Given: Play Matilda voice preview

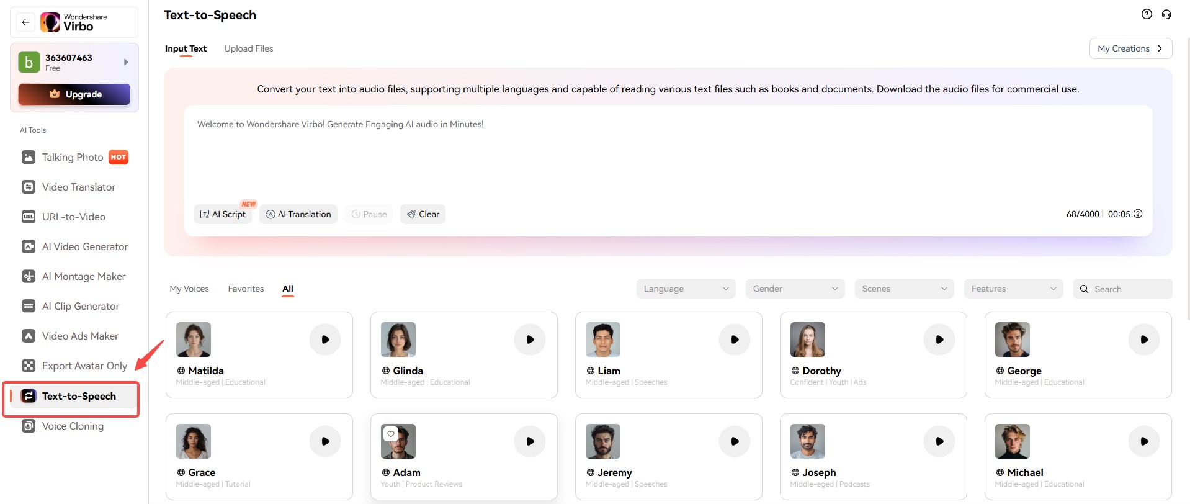Looking at the screenshot, I should point(325,340).
